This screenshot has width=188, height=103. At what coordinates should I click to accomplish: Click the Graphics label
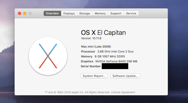click(x=87, y=61)
